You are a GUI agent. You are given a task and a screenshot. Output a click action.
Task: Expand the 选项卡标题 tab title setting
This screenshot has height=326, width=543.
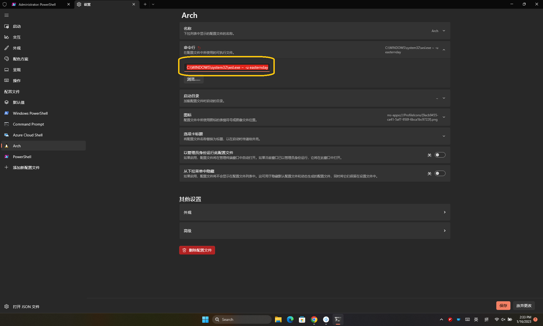[x=315, y=136]
